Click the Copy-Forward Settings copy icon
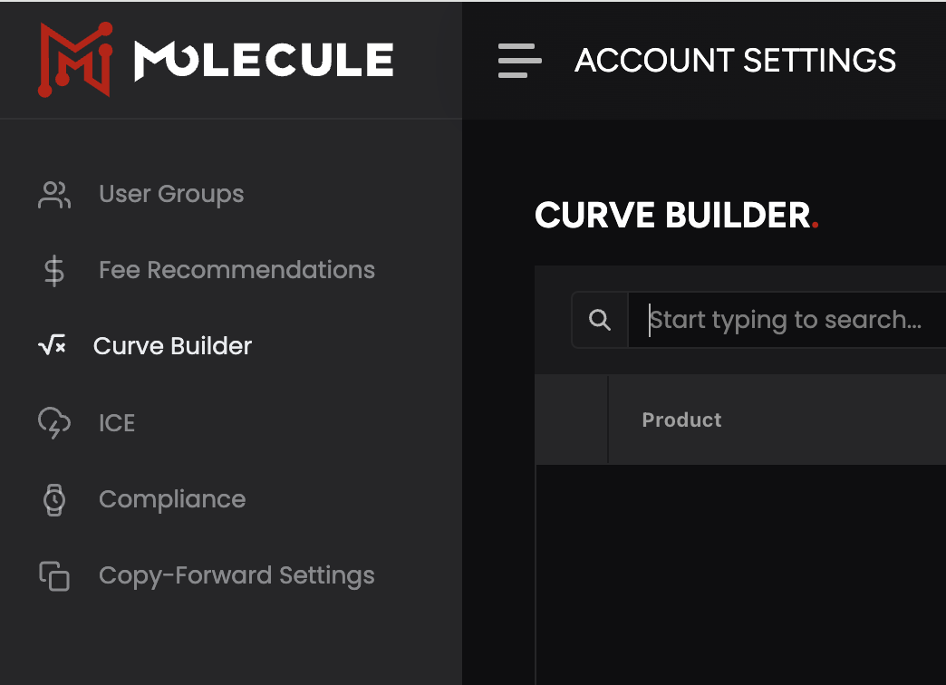Screen dimensions: 946x685 click(x=54, y=575)
